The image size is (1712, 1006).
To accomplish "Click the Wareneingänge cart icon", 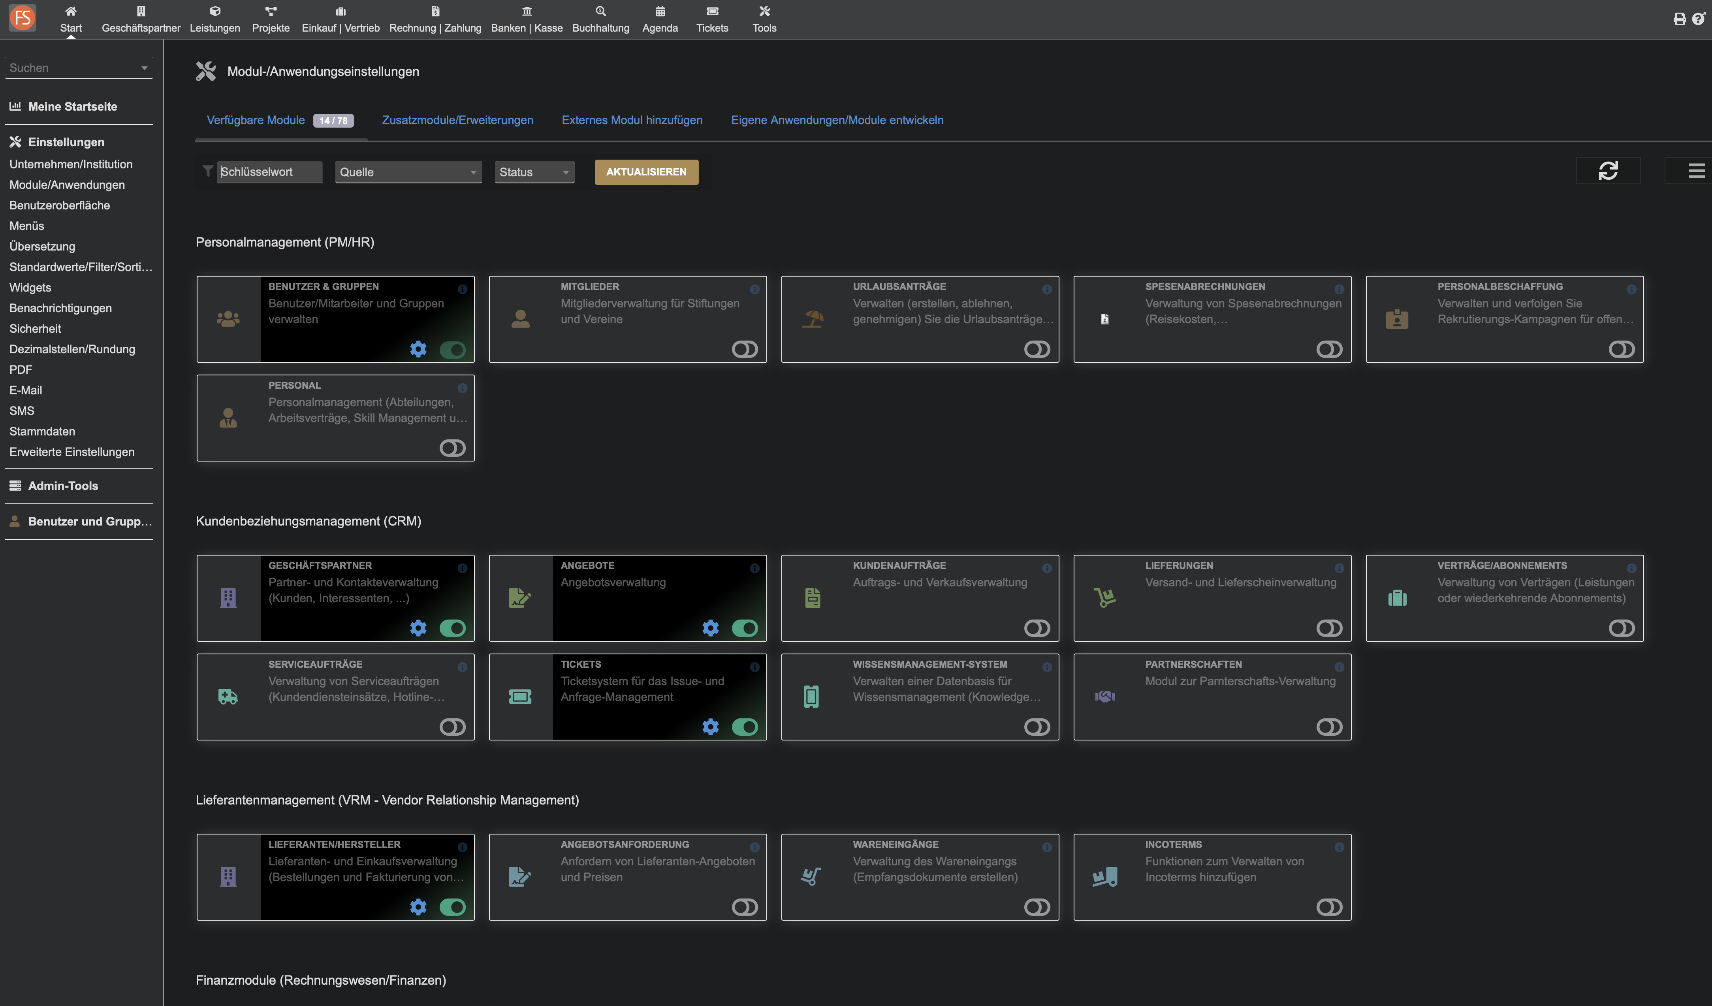I will click(x=811, y=877).
